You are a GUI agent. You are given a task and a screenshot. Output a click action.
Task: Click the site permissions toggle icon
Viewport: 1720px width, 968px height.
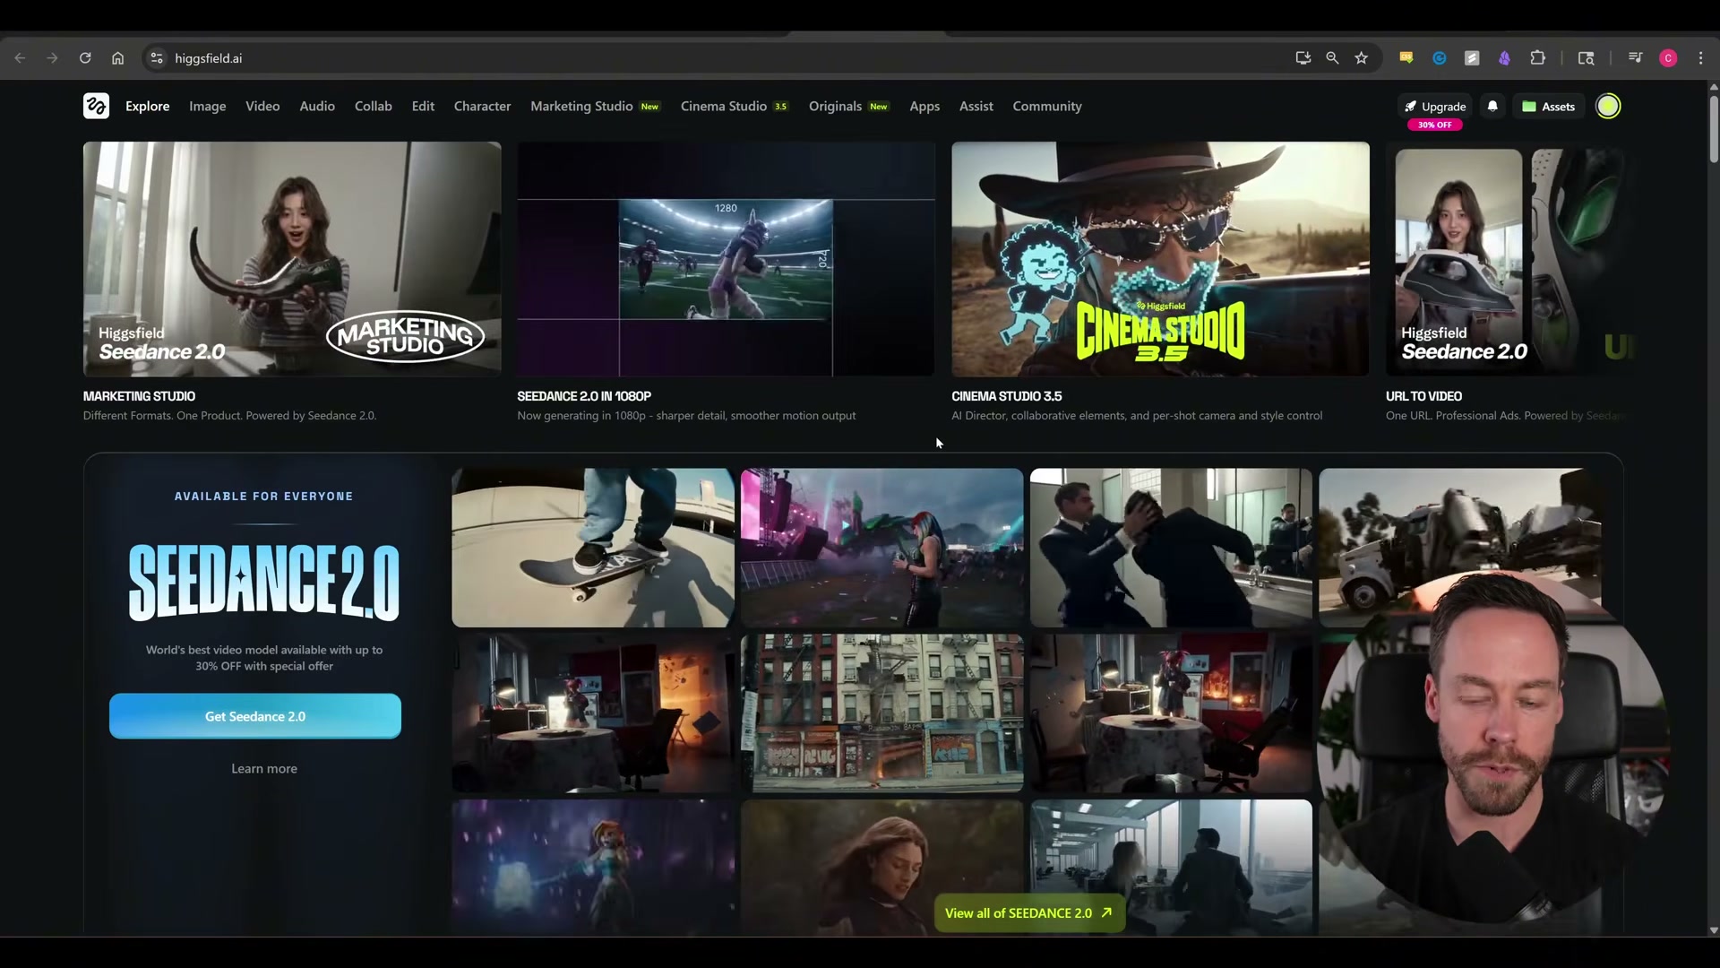click(x=156, y=58)
